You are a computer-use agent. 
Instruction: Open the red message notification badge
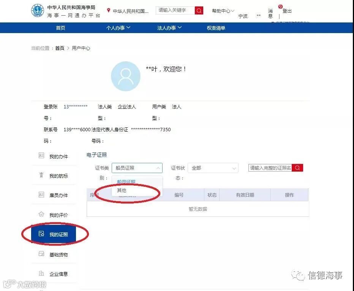280,6
